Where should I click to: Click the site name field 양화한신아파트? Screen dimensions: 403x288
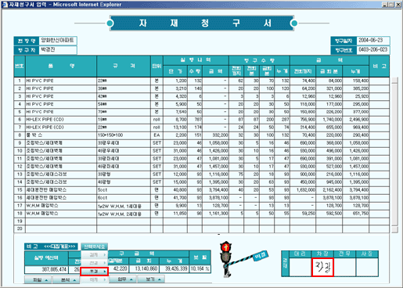(58, 41)
